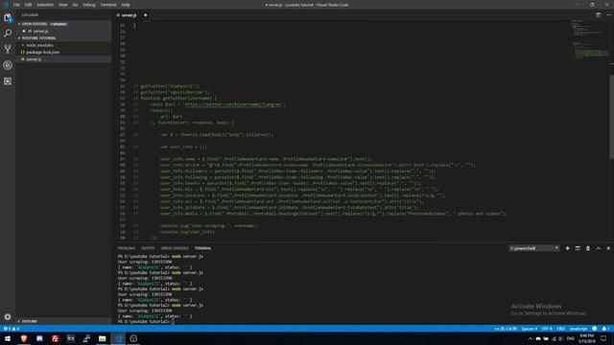The height and width of the screenshot is (345, 614).
Task: Click the terminal prompt input line
Action: pos(145,322)
